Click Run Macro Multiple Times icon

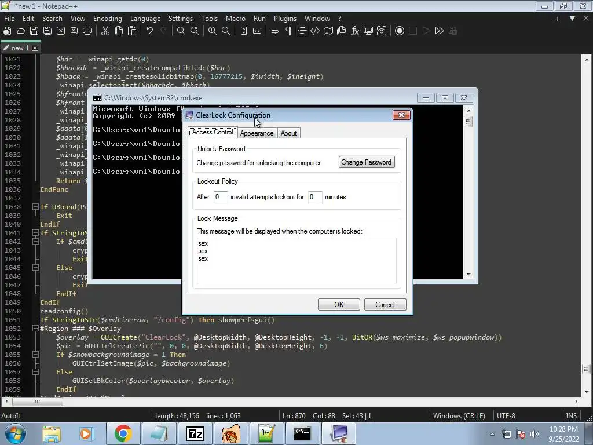tap(440, 31)
